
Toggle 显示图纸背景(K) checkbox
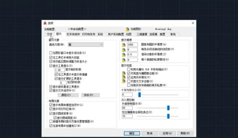click(51, 113)
